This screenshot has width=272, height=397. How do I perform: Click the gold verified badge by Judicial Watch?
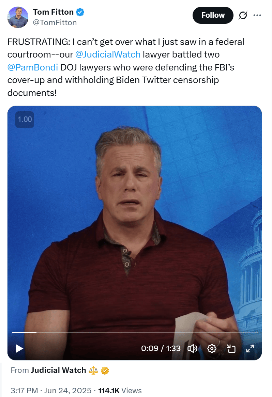pos(105,370)
